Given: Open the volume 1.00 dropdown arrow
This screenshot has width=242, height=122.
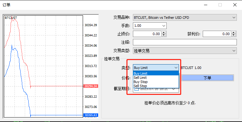Looking at the screenshot, I should [164, 26].
